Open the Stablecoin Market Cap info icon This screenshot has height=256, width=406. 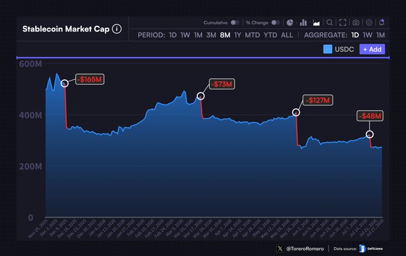tap(117, 29)
